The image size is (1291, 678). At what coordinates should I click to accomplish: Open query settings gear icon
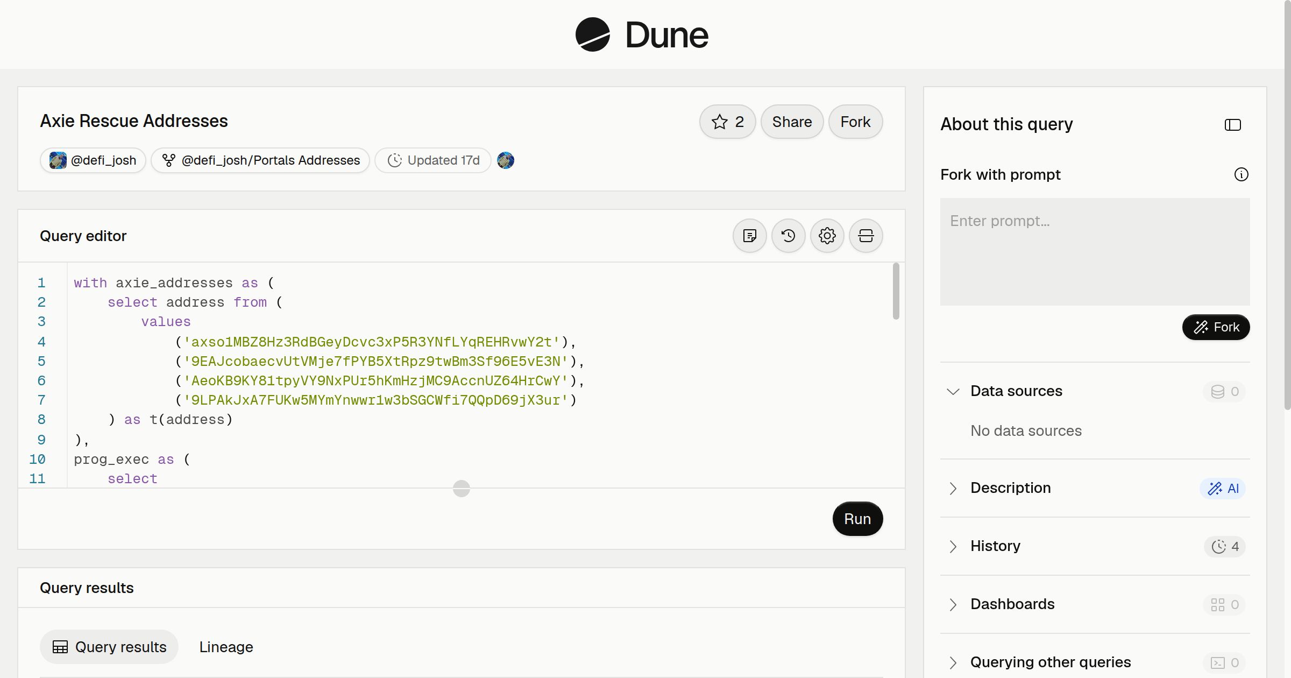coord(827,236)
